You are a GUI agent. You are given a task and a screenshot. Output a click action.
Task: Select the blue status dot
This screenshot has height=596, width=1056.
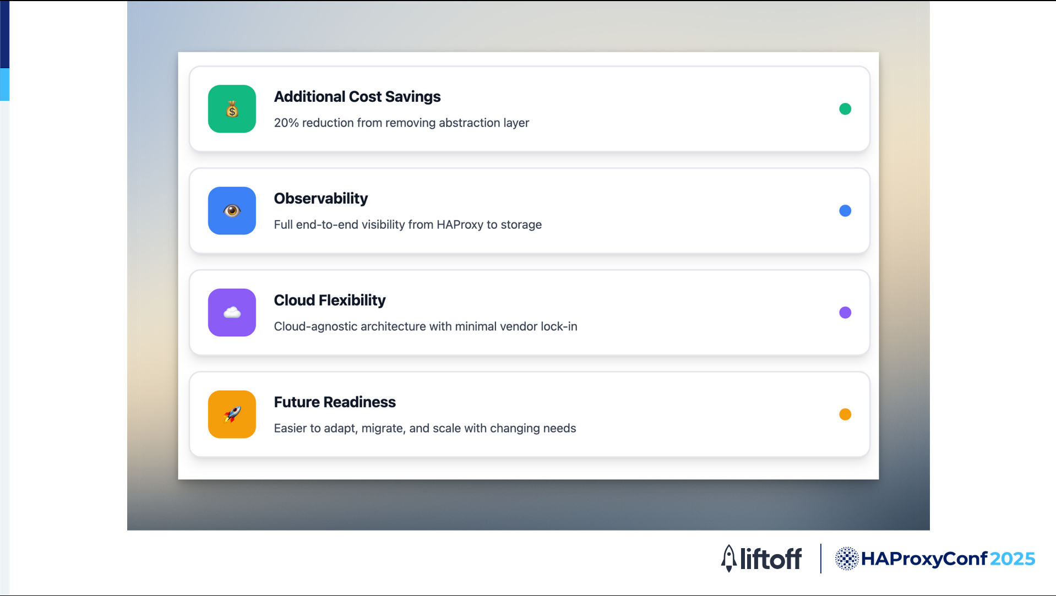[x=845, y=211]
